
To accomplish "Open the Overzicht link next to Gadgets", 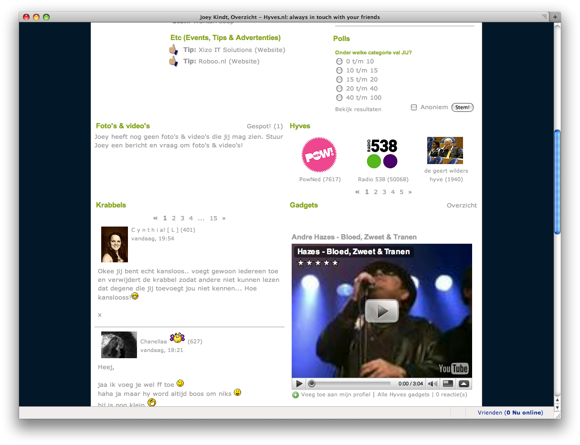I will 462,206.
